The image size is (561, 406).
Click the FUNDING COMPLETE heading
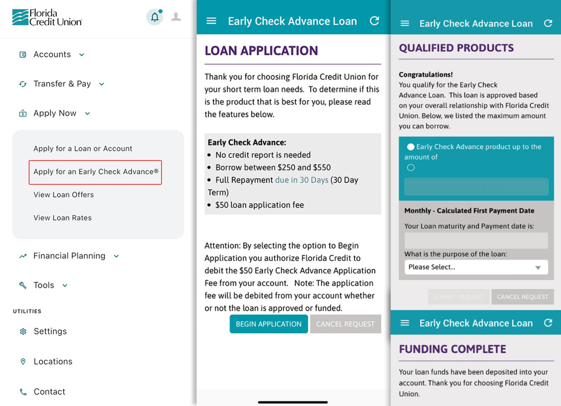point(452,349)
